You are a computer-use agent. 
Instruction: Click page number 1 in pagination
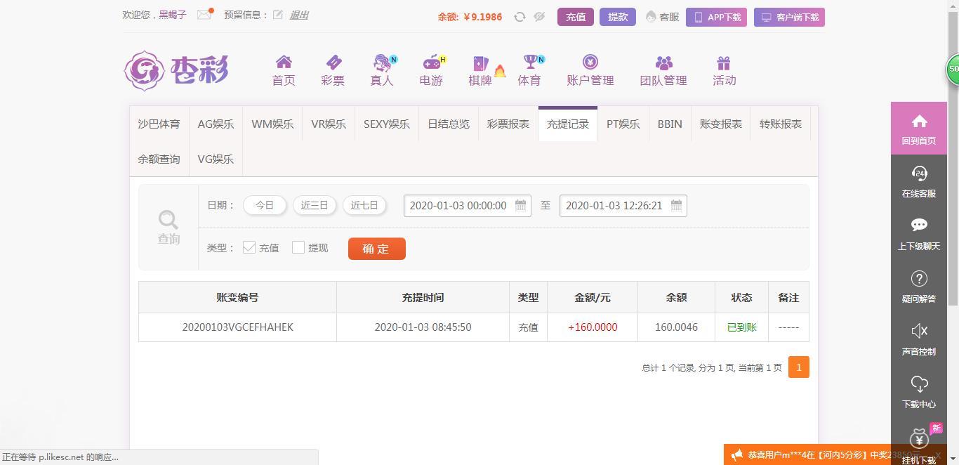tap(798, 367)
